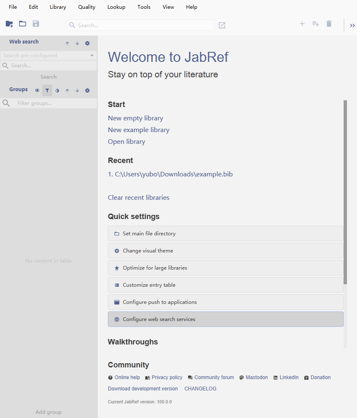Open Search pre-configured dropdown
Viewport: 357px width, 418px height.
click(48, 56)
